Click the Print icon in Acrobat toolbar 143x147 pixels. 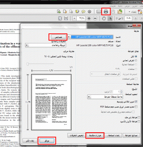[x=106, y=12]
